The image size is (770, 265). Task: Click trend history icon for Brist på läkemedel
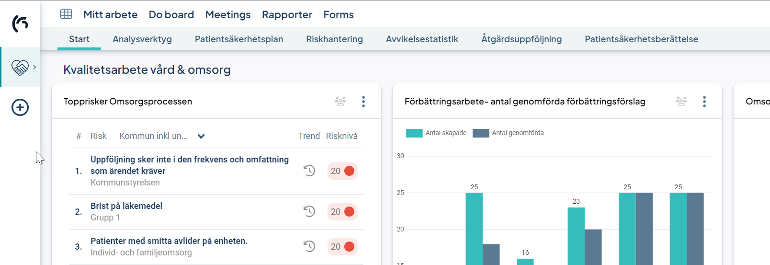pyautogui.click(x=309, y=211)
